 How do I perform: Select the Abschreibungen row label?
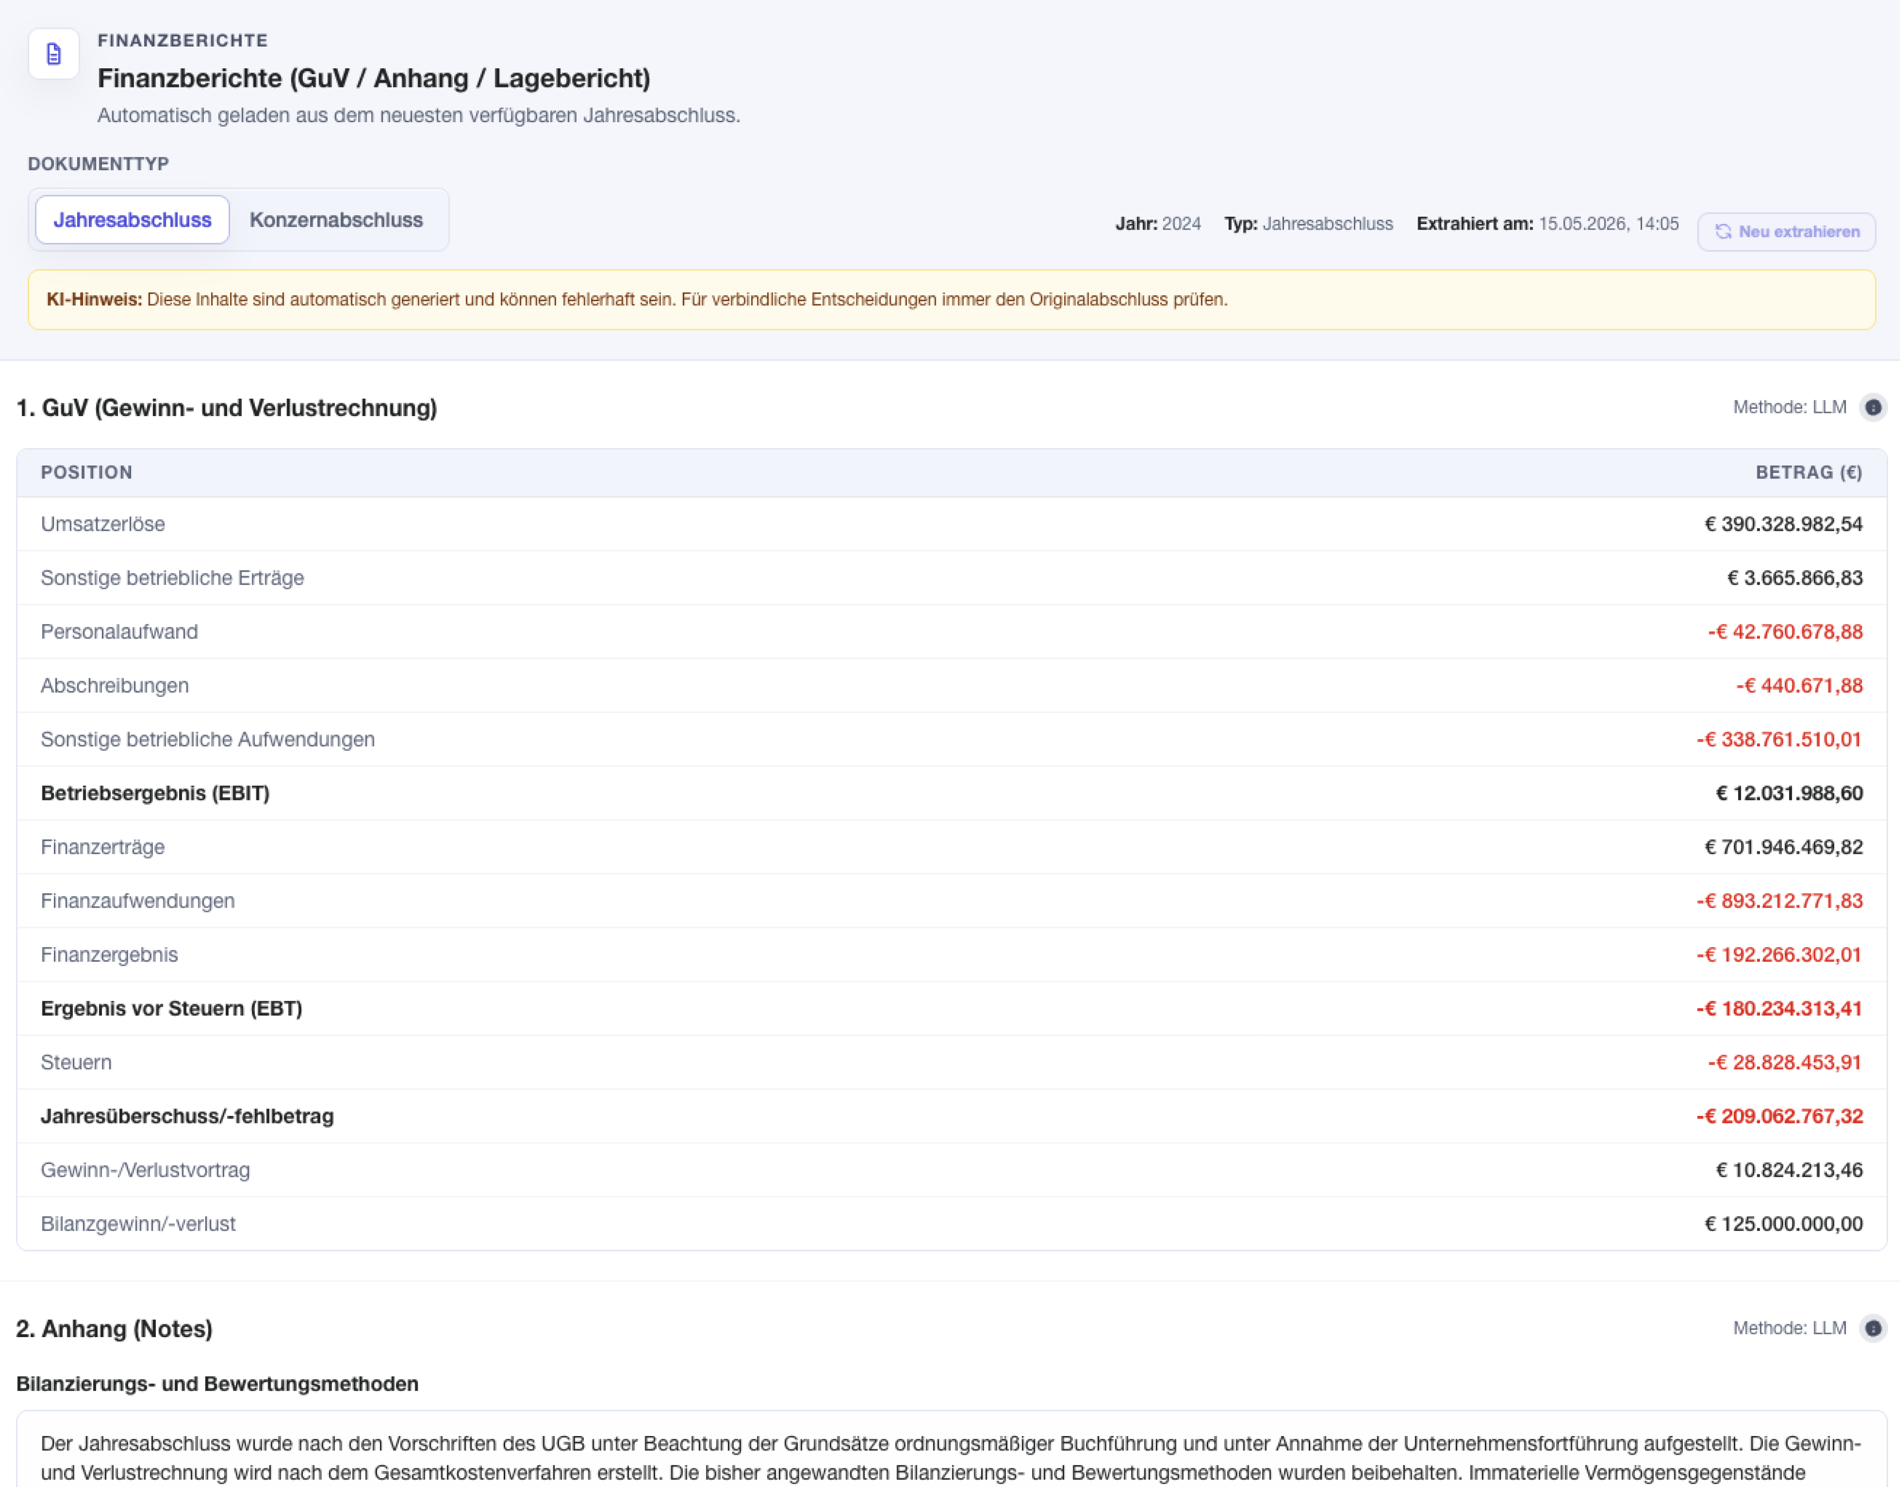(x=115, y=686)
